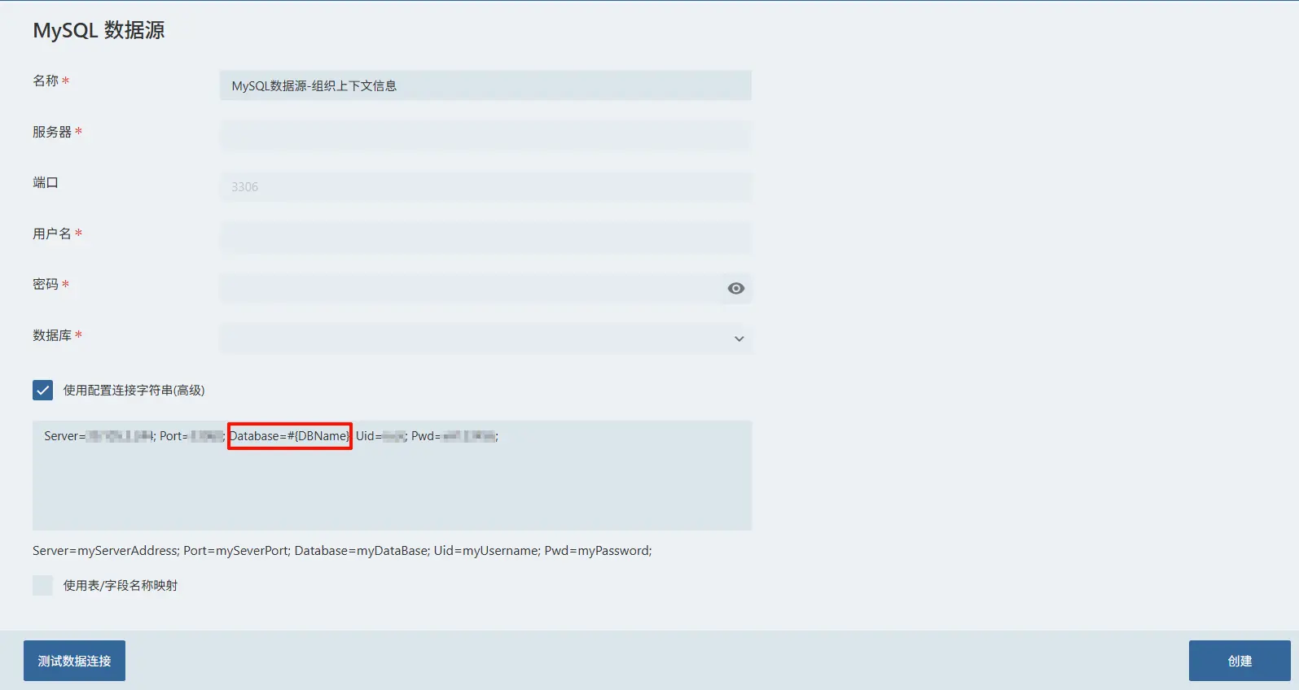Screen dimensions: 1299x690
Task: Focus the 服务器 input field
Action: pyautogui.click(x=485, y=136)
